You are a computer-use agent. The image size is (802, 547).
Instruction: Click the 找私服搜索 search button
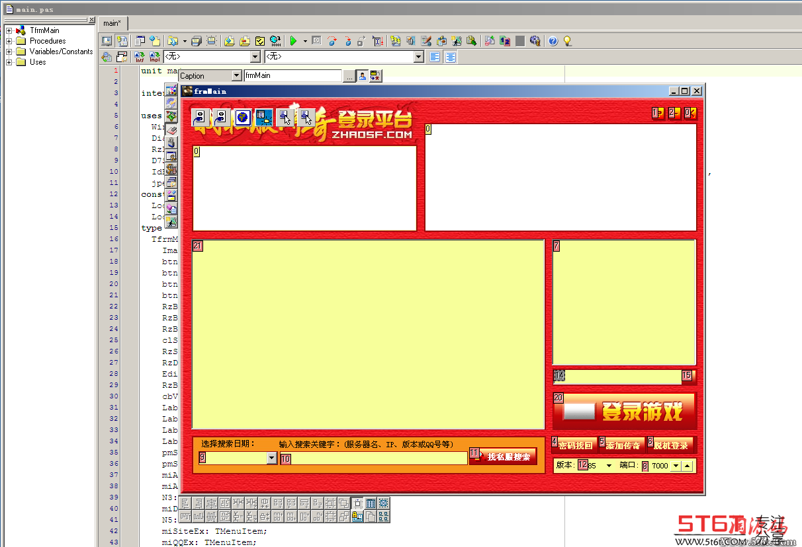click(503, 456)
